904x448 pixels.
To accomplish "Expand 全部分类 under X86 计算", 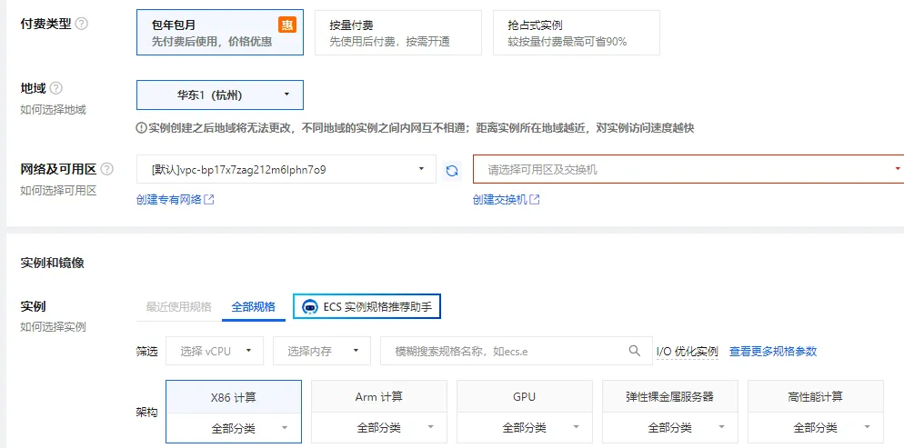I will (234, 428).
